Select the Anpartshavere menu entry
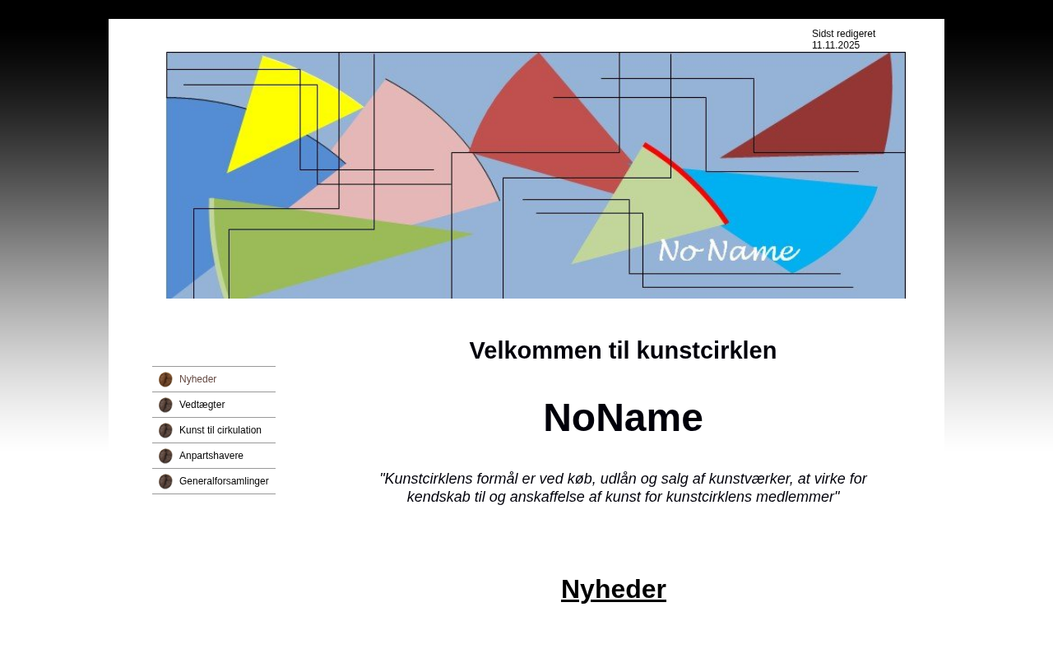1053x658 pixels. tap(214, 456)
